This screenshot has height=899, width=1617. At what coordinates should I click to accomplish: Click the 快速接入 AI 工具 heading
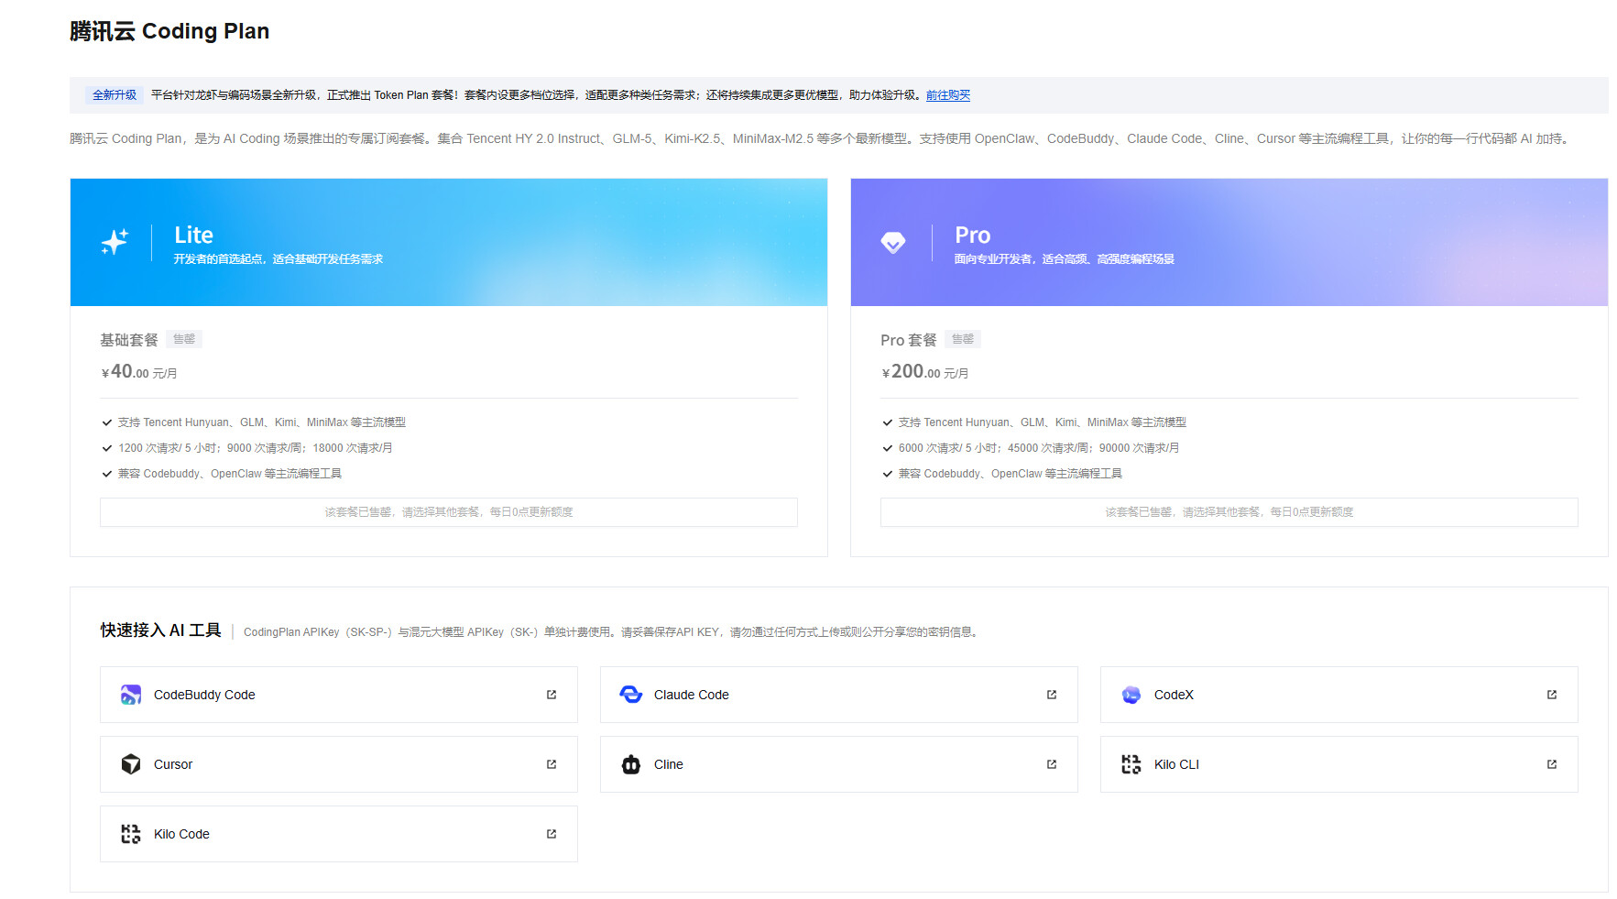coord(161,630)
